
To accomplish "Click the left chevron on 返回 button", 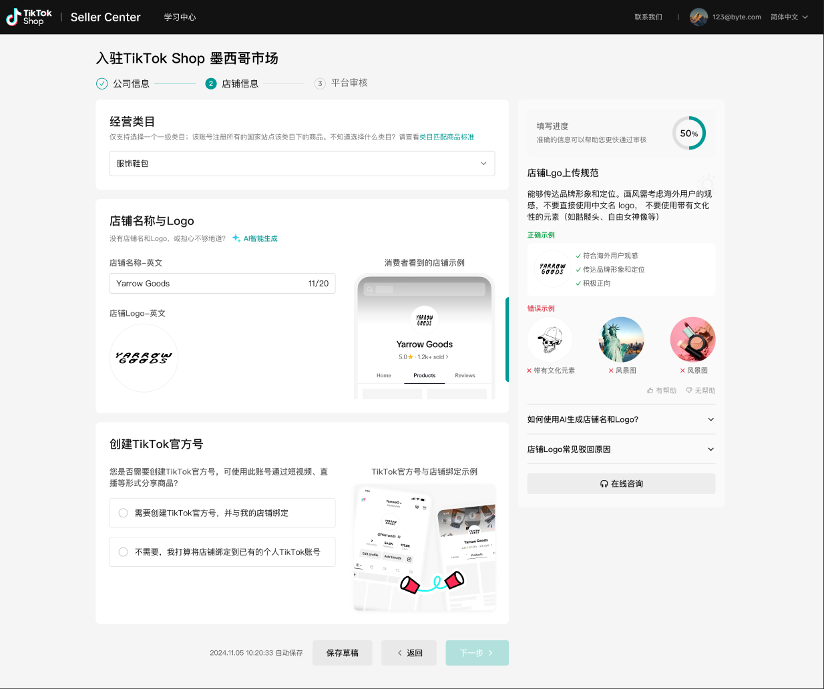I will [400, 653].
